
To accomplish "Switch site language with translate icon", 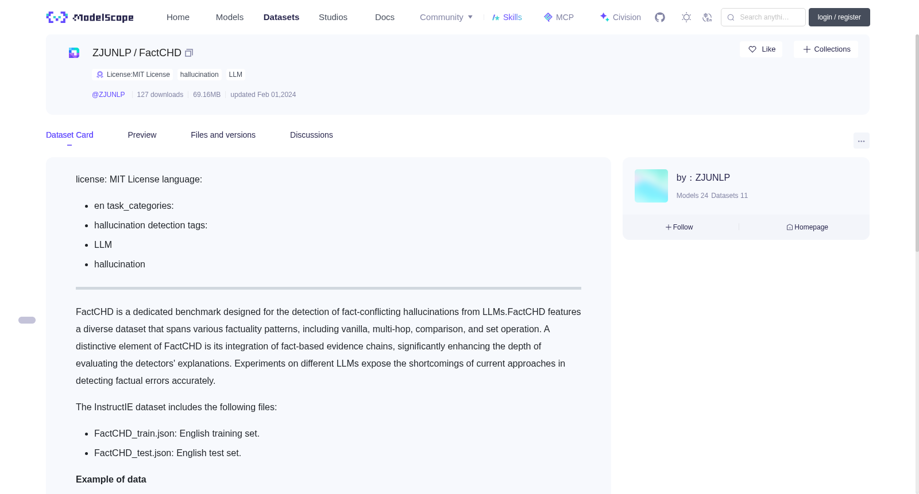I will point(707,17).
